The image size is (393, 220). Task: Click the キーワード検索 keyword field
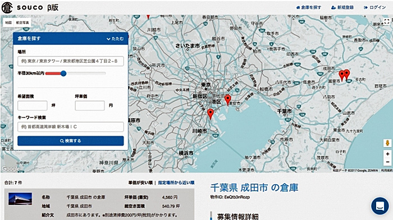coord(71,127)
